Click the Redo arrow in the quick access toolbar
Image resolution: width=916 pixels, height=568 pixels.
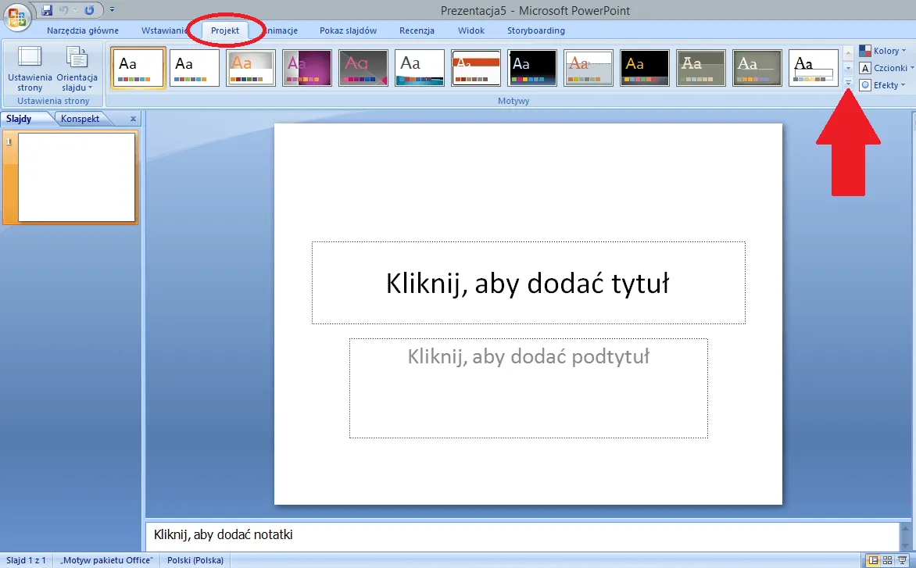[x=88, y=10]
